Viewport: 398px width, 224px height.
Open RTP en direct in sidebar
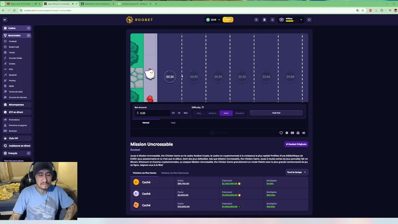[x=17, y=112]
